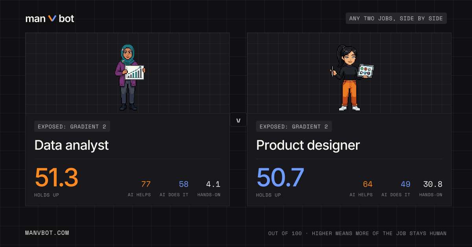Click Product designer's hands-on value 30.8
Screen dimensions: 472x247
coord(433,184)
